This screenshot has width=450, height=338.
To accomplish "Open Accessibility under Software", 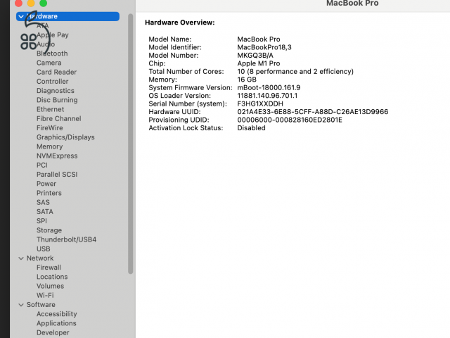I will click(x=56, y=314).
